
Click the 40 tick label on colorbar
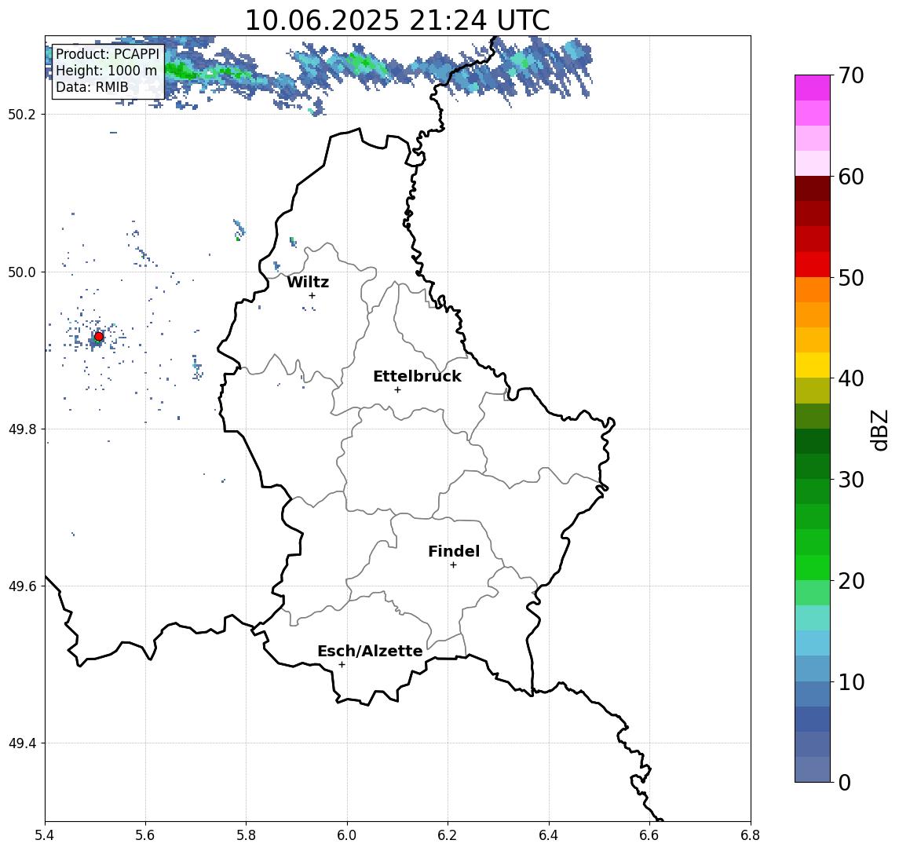[851, 378]
